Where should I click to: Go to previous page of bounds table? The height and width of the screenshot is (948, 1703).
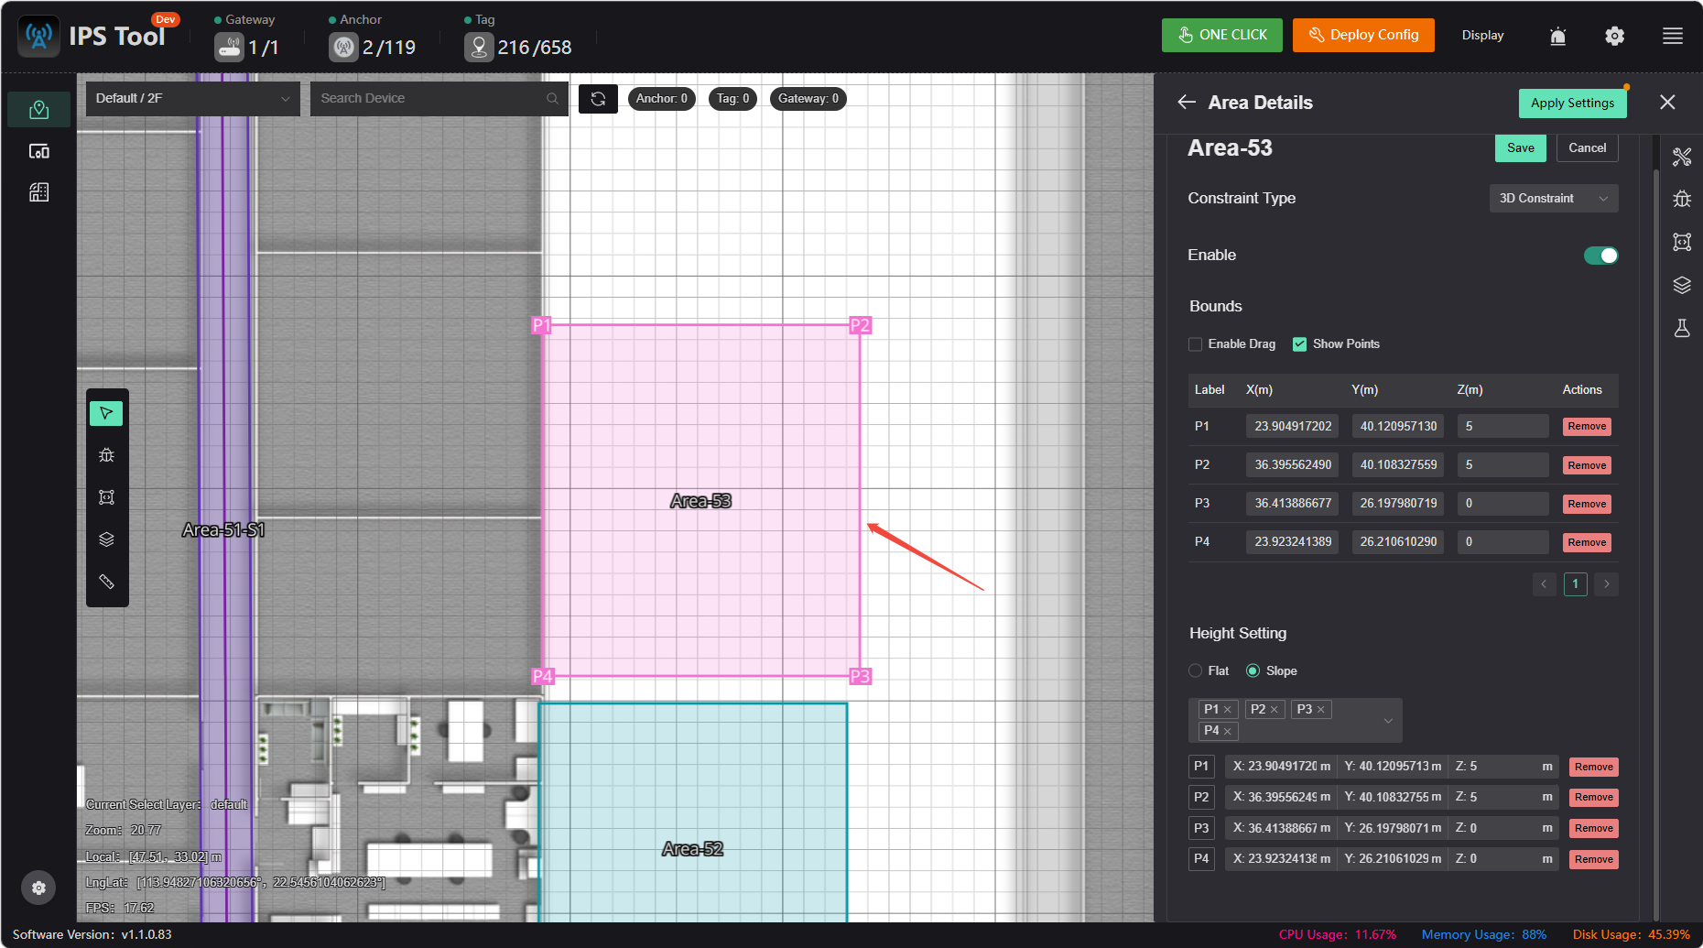1544,584
